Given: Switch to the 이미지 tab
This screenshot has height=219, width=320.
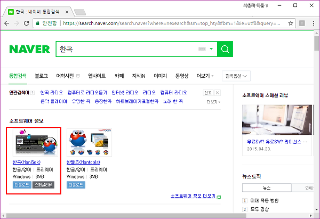Looking at the screenshot, I should point(160,76).
